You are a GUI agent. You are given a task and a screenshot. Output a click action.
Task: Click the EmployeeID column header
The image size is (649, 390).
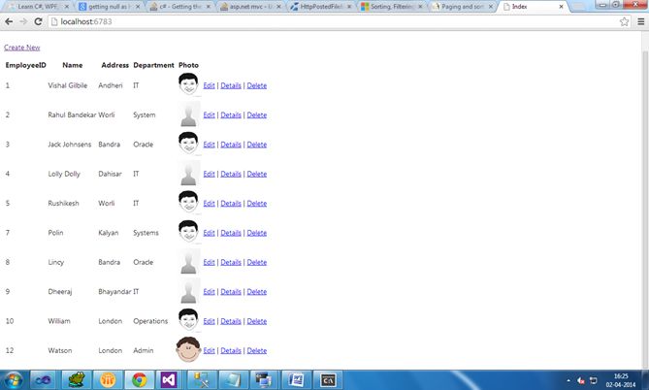(25, 65)
